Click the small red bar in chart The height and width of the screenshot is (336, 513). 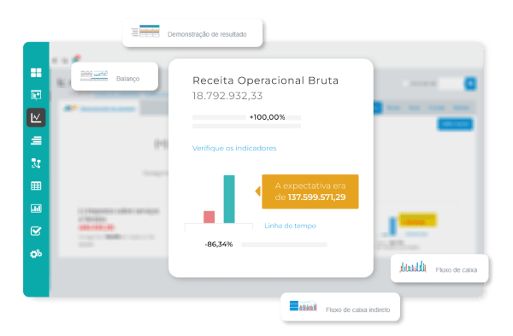click(x=209, y=217)
